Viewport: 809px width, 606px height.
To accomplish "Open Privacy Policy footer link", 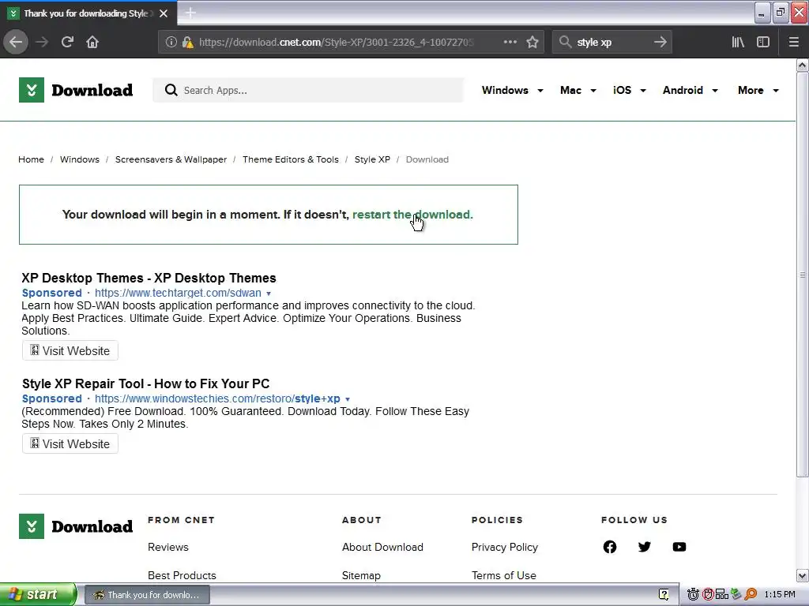I will (505, 547).
